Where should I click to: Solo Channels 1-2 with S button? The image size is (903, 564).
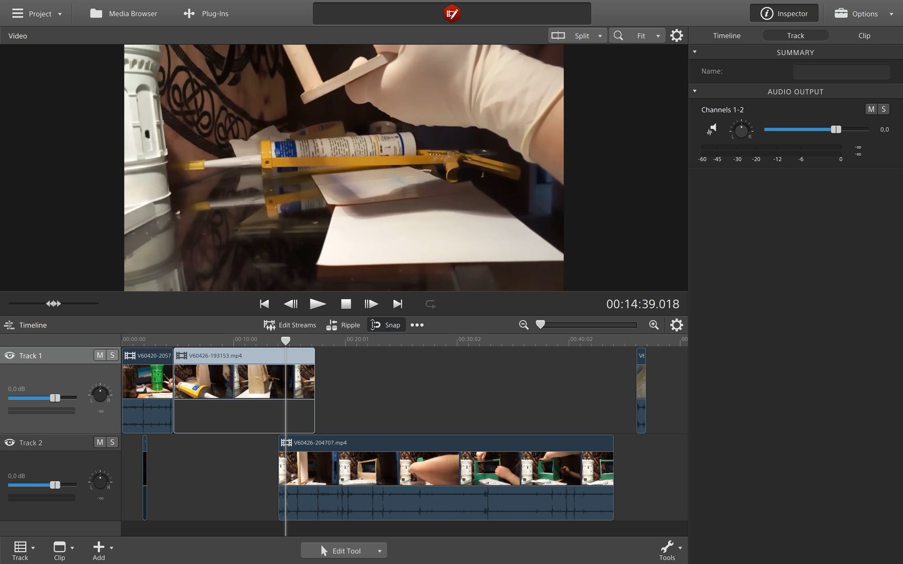coord(884,109)
